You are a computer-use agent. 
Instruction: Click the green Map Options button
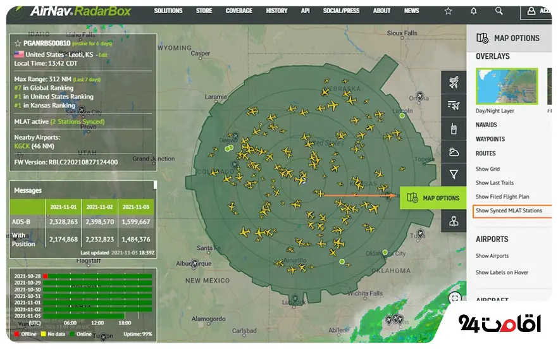(433, 198)
